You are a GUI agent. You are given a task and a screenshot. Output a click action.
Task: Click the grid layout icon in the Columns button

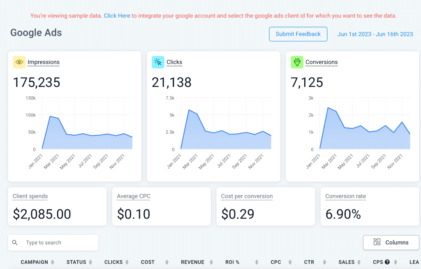click(377, 242)
